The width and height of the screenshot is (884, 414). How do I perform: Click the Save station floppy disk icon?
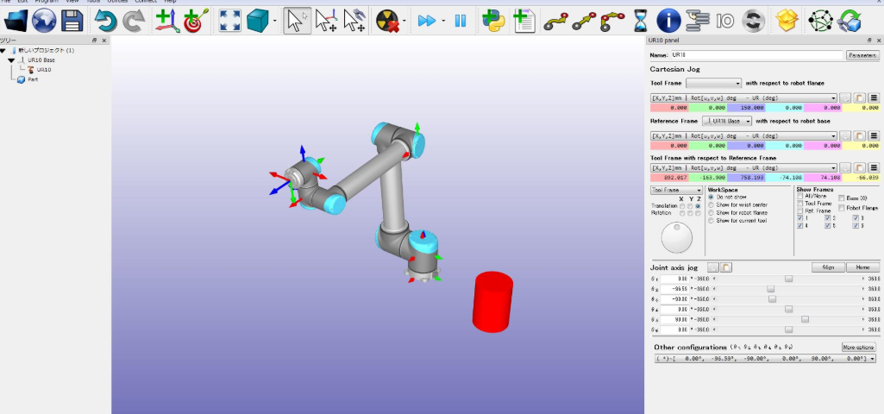pyautogui.click(x=71, y=21)
